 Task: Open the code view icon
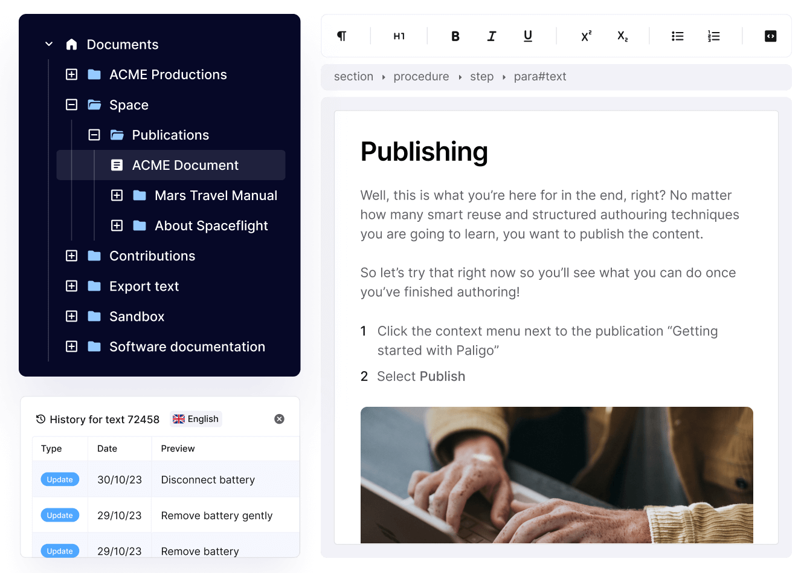(771, 36)
